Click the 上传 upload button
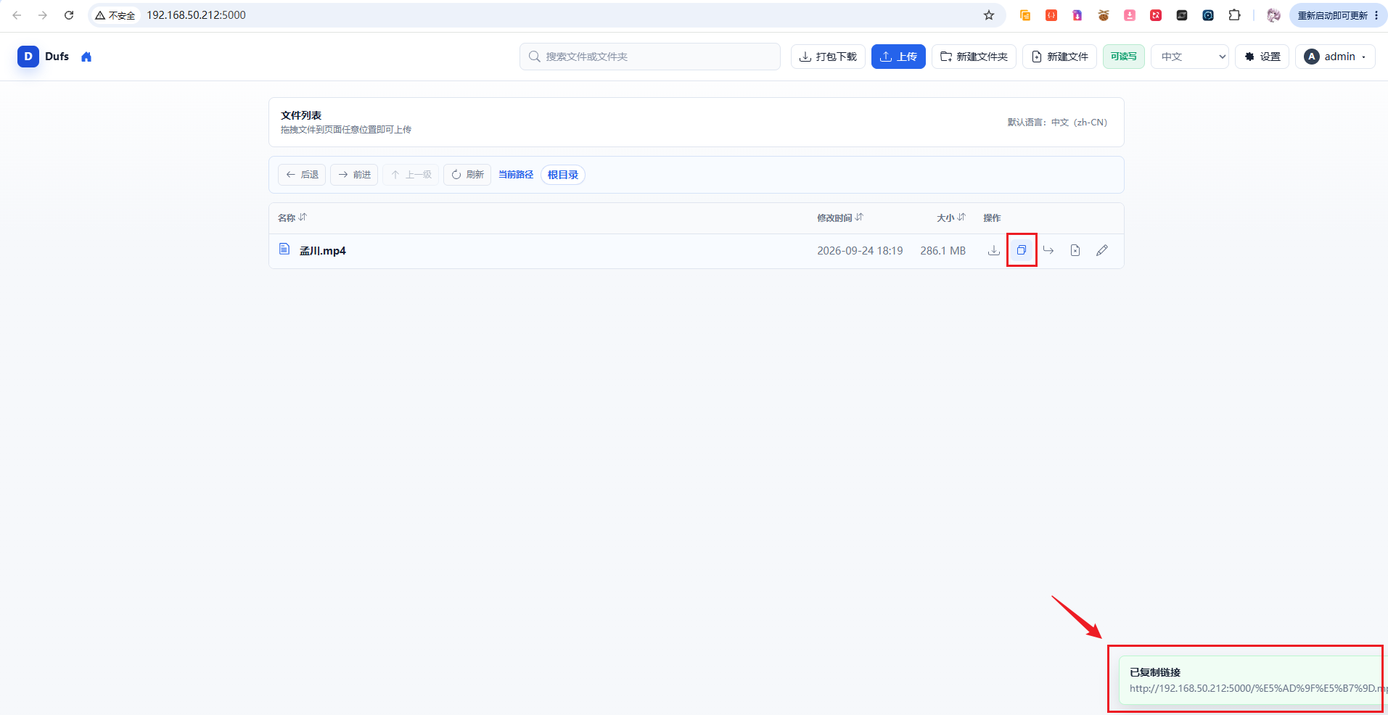Viewport: 1388px width, 715px height. (x=898, y=57)
